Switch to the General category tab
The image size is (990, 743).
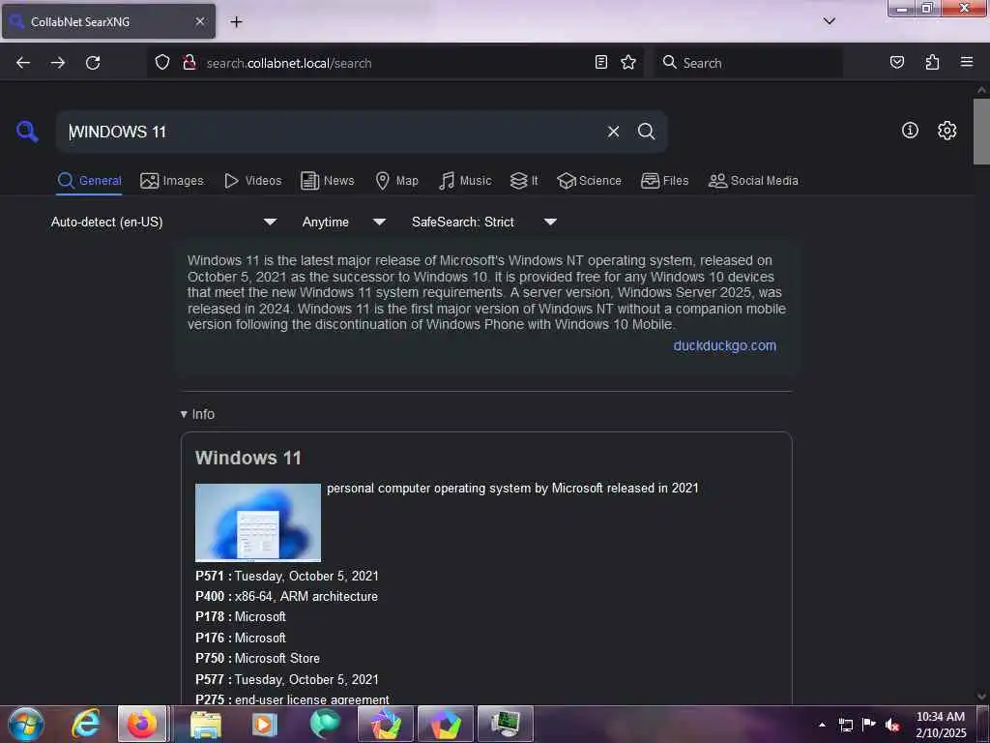(89, 181)
